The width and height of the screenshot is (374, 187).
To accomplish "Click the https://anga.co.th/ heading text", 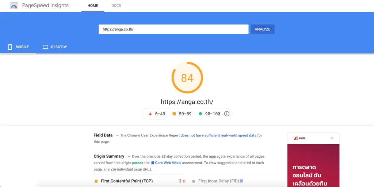I will tap(187, 102).
